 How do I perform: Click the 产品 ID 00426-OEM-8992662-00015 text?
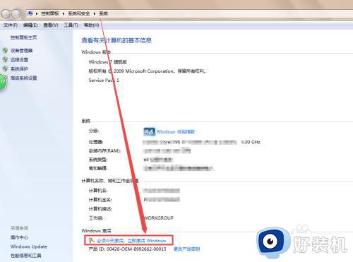tap(127, 249)
